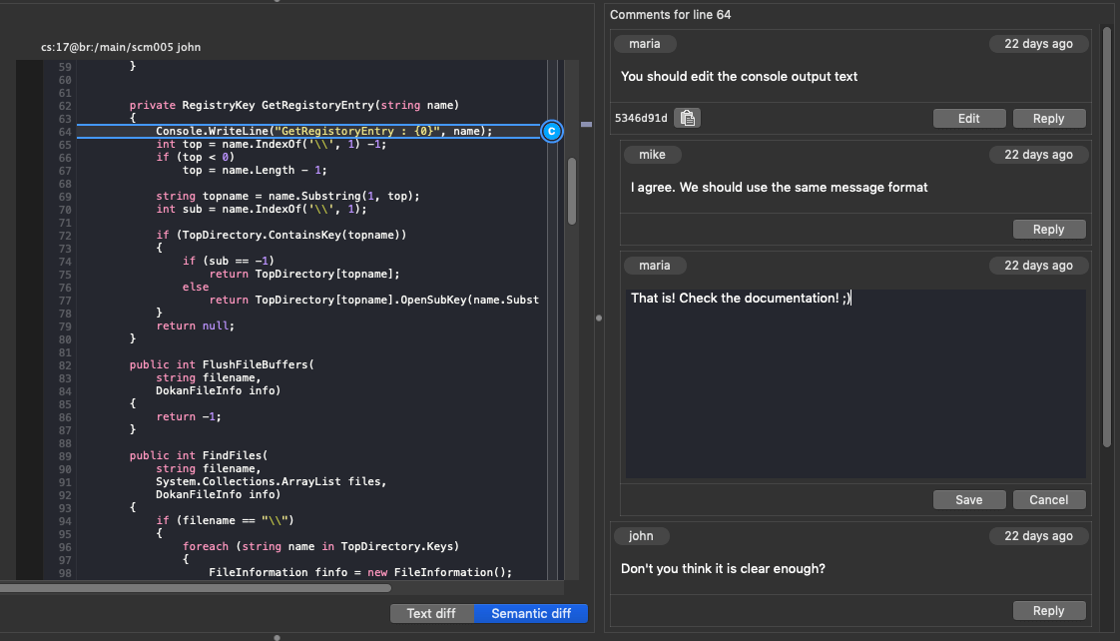The height and width of the screenshot is (641, 1120).
Task: Click the change marker in the diff overview strip
Action: tap(586, 125)
